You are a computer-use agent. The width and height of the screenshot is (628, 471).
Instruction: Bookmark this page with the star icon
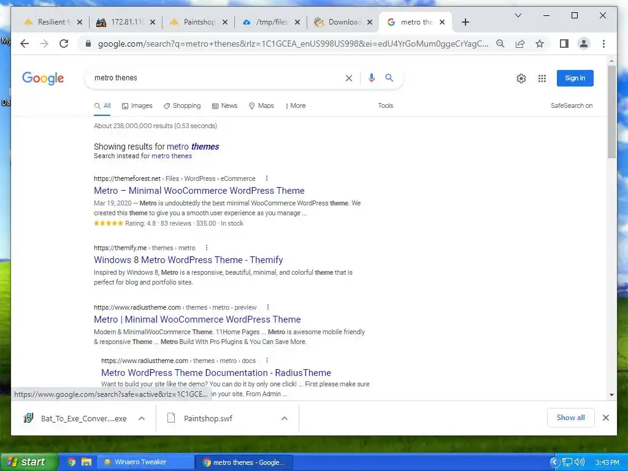coord(540,44)
